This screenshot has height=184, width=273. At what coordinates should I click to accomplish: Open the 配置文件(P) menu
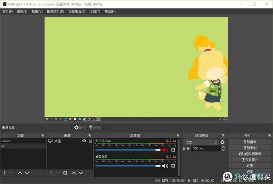point(55,12)
